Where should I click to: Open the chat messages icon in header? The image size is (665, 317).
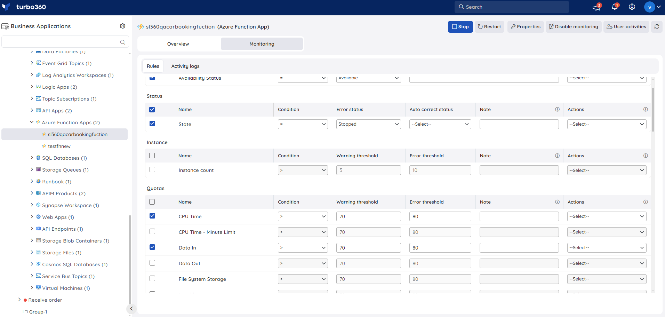pyautogui.click(x=596, y=7)
